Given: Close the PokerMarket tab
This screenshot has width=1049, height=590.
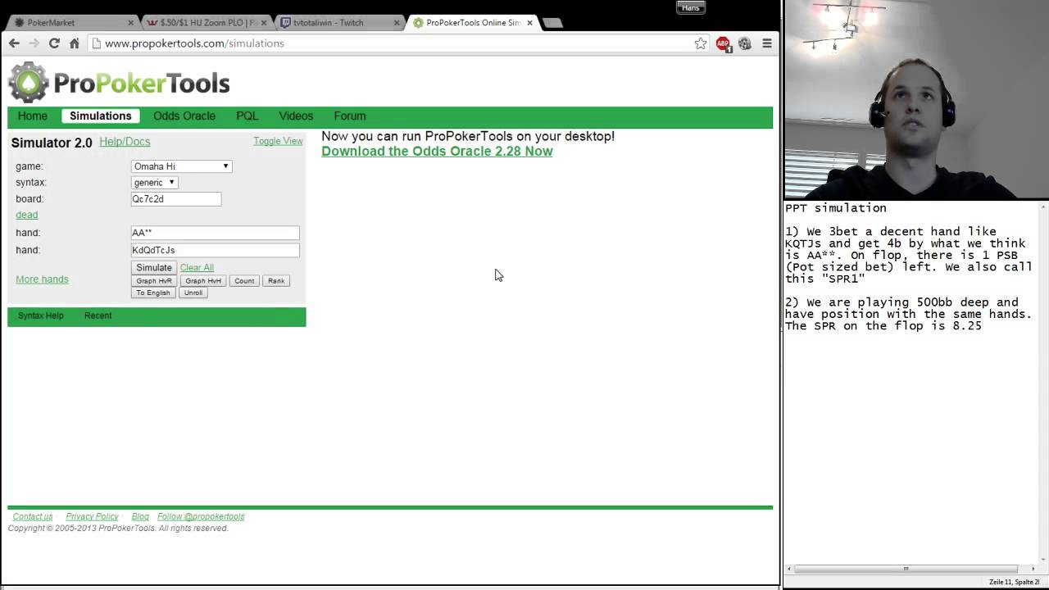Looking at the screenshot, I should [x=131, y=23].
